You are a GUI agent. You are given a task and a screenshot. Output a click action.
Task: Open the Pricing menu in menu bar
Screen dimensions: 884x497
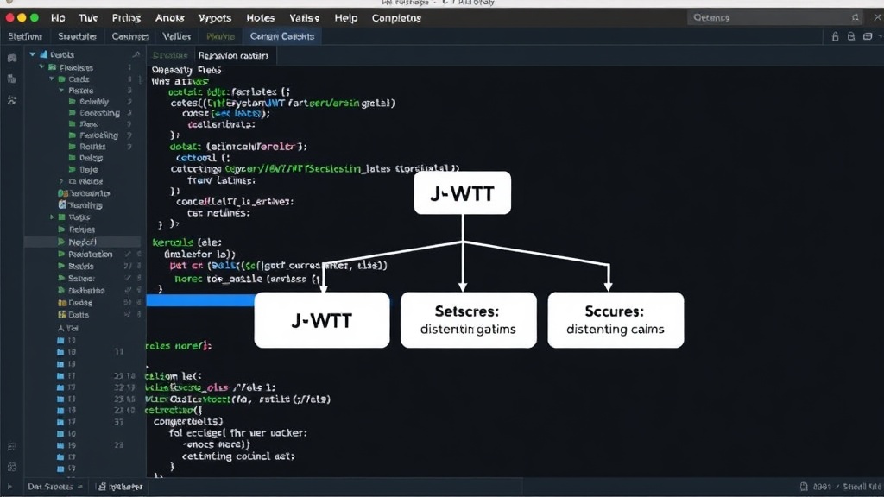click(x=126, y=18)
